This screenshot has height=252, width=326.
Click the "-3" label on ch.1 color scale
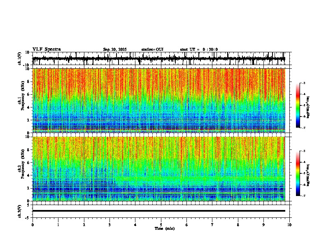click(303, 83)
